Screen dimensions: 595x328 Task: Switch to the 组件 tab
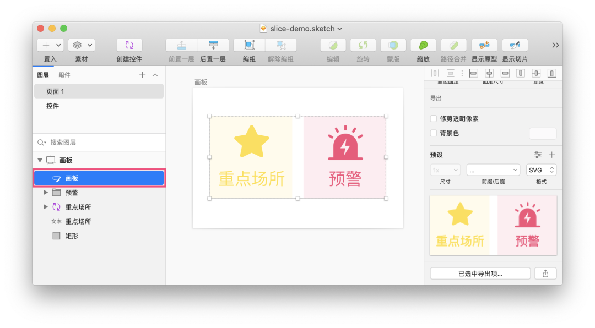point(65,74)
